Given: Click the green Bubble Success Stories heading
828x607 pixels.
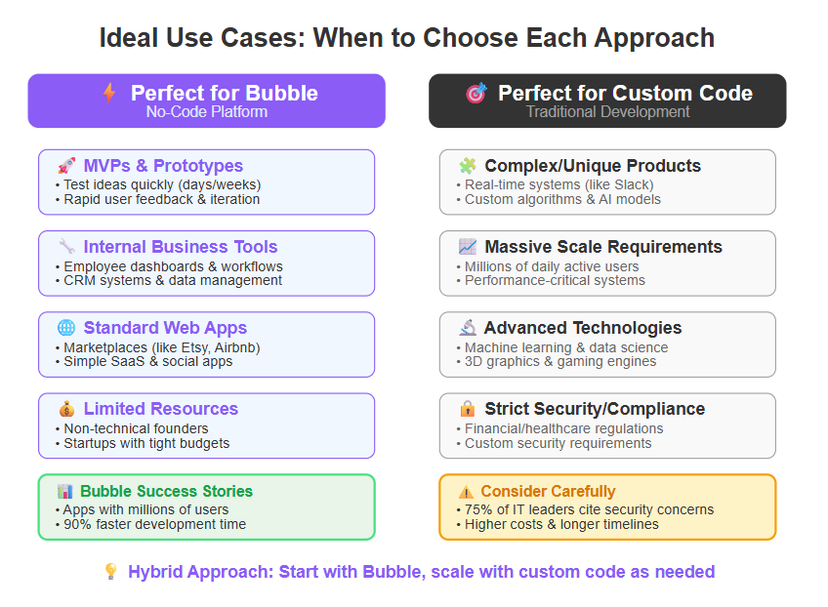Looking at the screenshot, I should 166,492.
